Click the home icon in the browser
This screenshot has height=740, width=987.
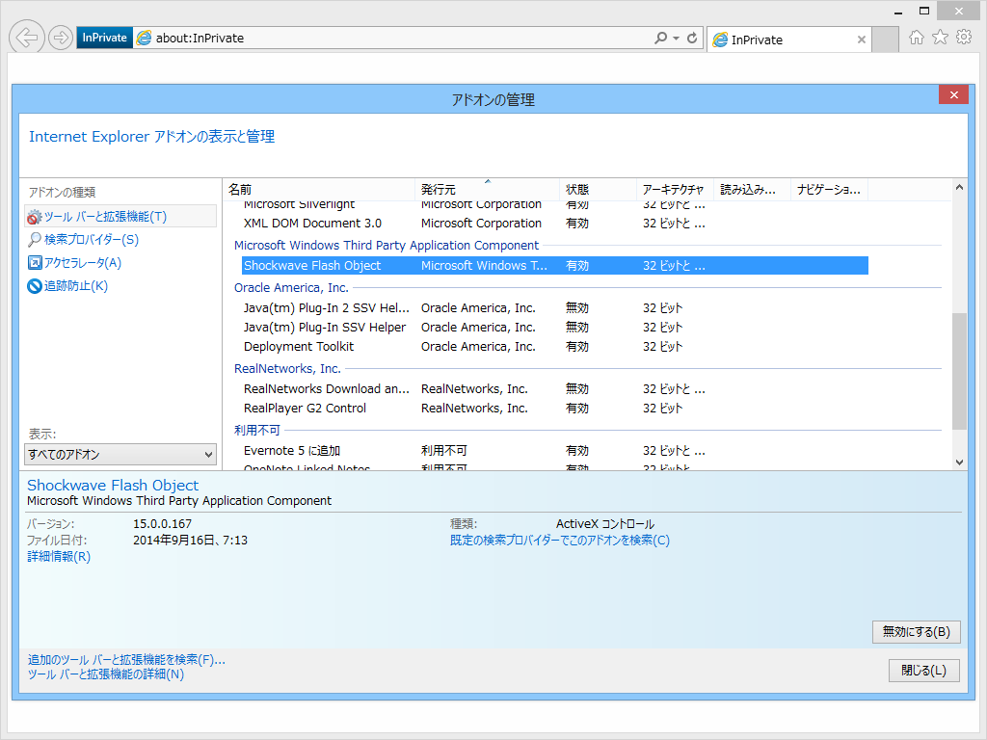tap(914, 37)
